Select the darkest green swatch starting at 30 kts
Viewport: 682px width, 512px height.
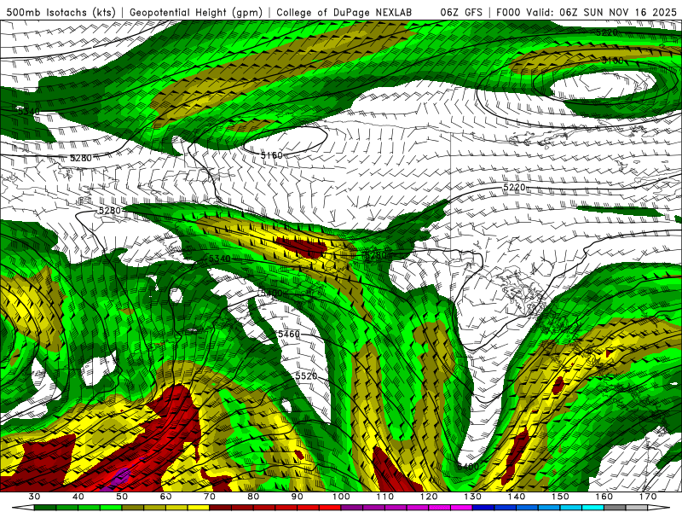coord(45,508)
